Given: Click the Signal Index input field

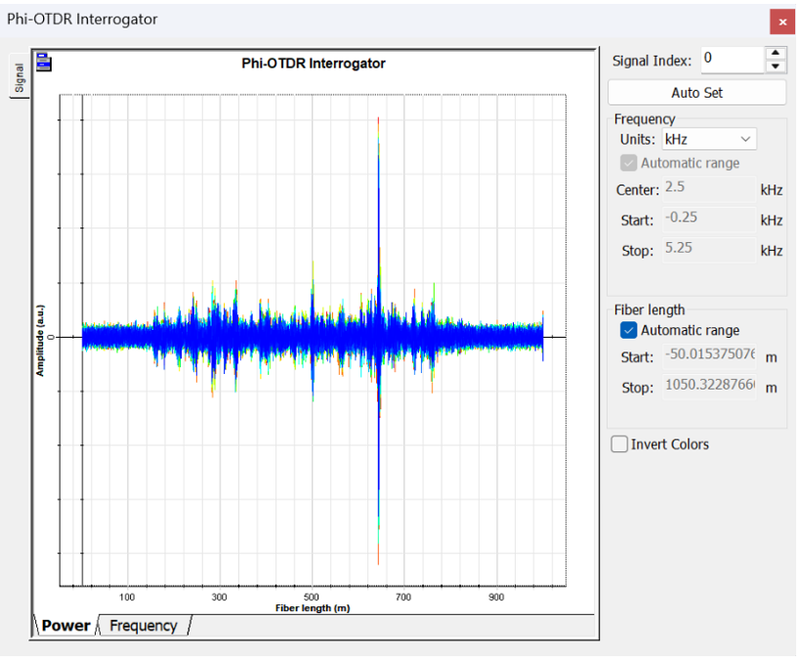Looking at the screenshot, I should click(730, 60).
